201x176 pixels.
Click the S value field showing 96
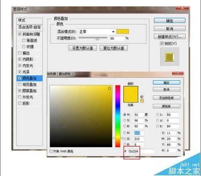pos(139,120)
